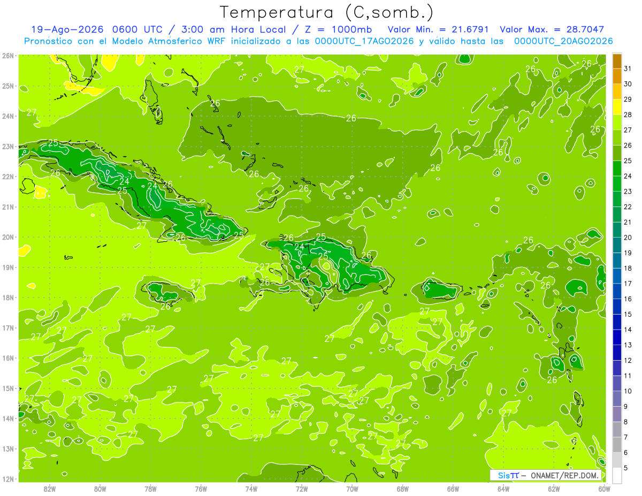This screenshot has height=496, width=642.
Task: Pick legend swatch between 27 and 28
Action: [x=617, y=122]
